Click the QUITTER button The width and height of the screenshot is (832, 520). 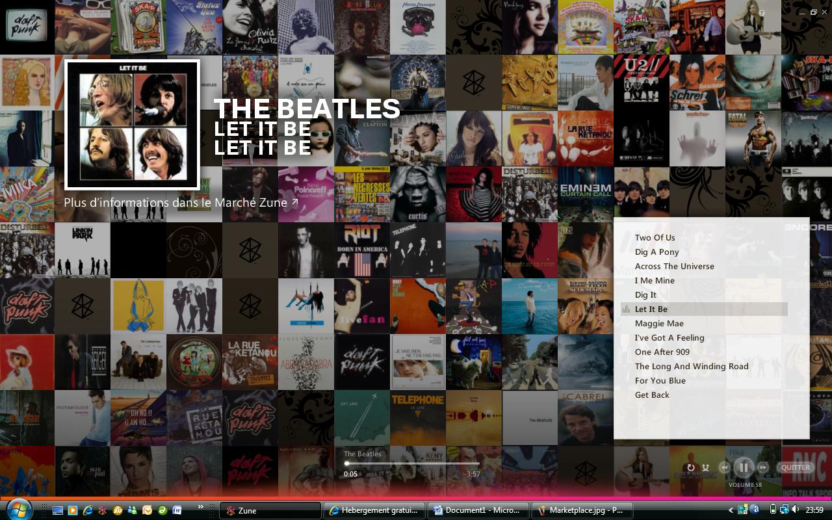[x=795, y=467]
